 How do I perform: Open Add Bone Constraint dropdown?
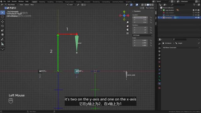point(181,47)
